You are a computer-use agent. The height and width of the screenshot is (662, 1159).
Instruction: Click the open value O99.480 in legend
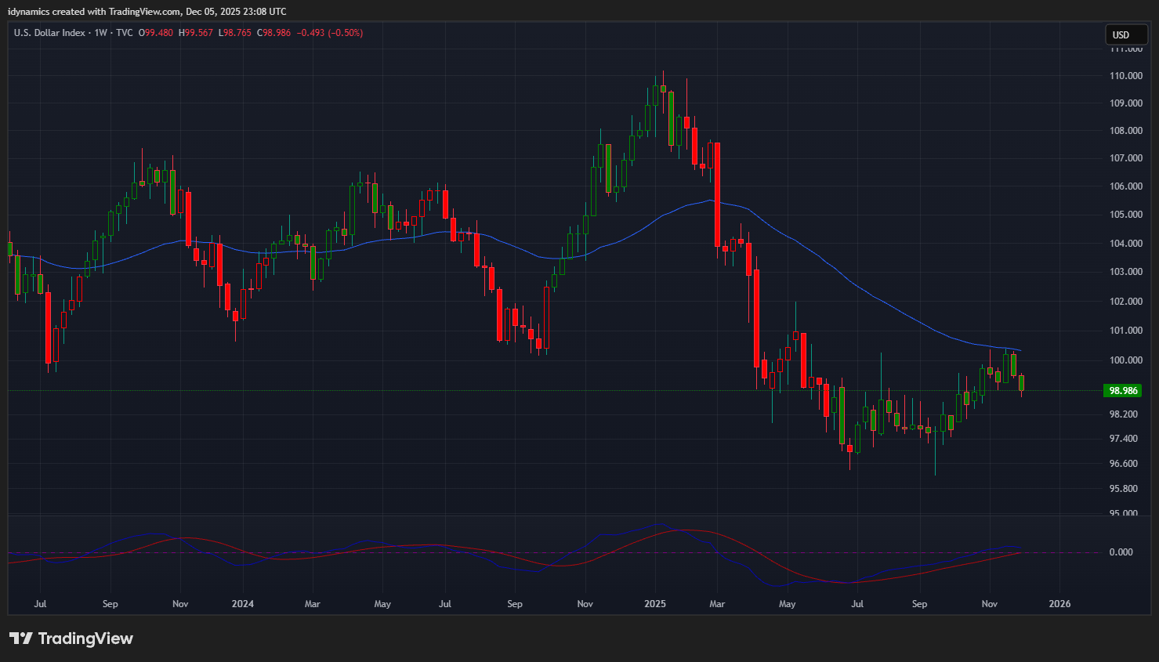coord(156,33)
